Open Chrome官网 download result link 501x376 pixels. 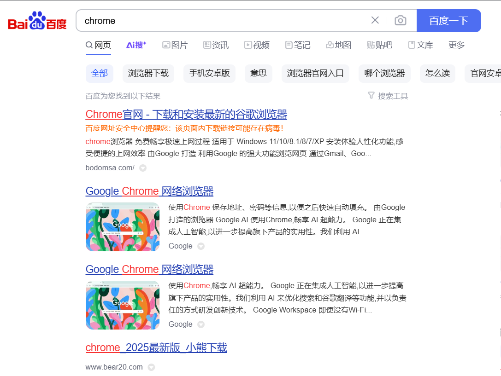click(186, 114)
